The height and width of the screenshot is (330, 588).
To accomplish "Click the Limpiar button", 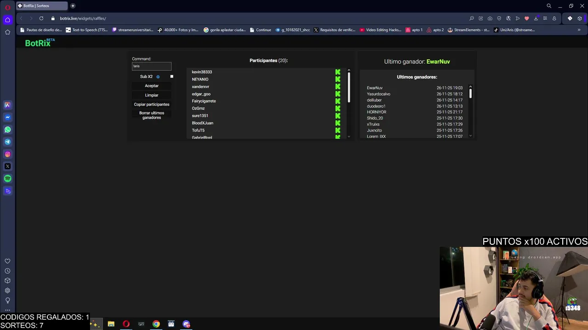I will [x=152, y=95].
